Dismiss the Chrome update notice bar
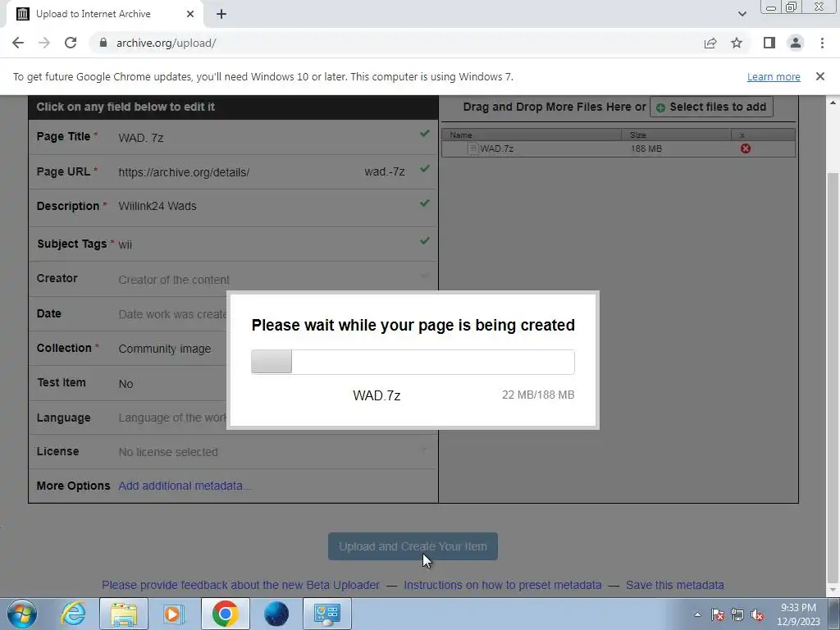This screenshot has width=840, height=630. pos(819,76)
